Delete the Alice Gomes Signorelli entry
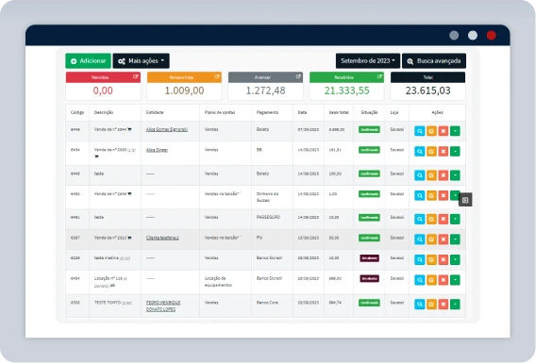 443,131
